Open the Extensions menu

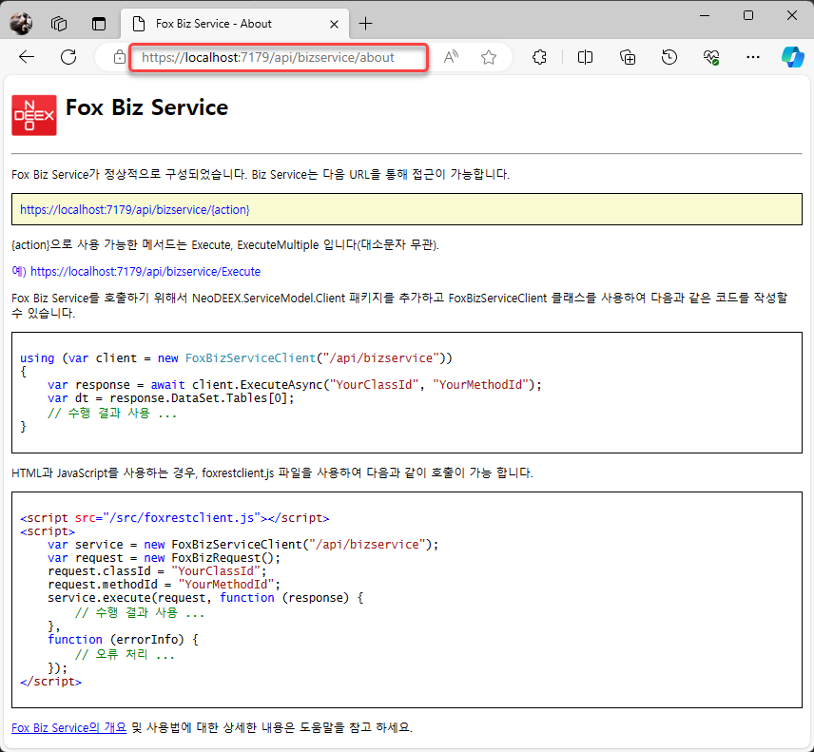(539, 57)
